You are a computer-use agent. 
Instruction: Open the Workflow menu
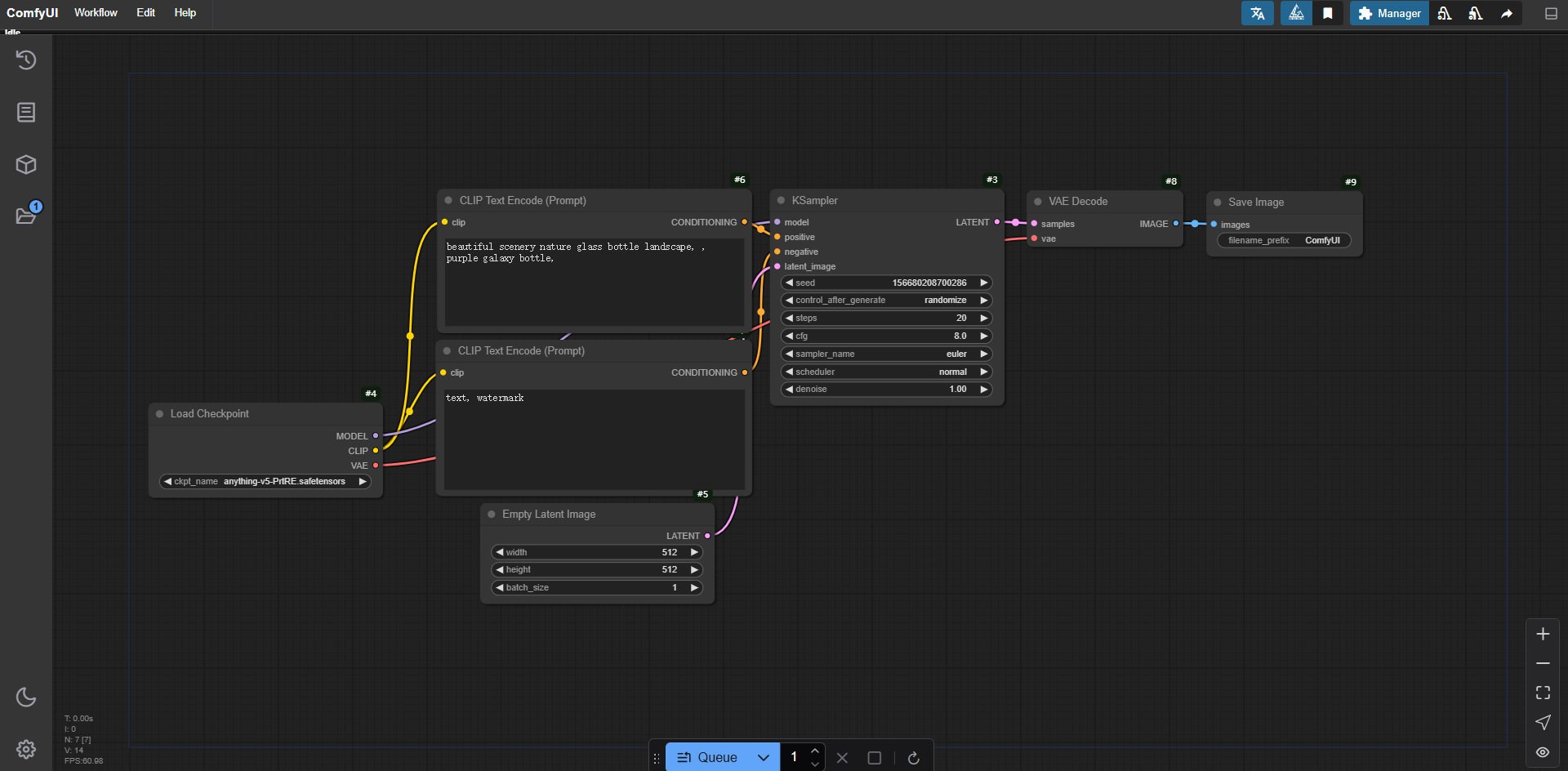pos(96,13)
